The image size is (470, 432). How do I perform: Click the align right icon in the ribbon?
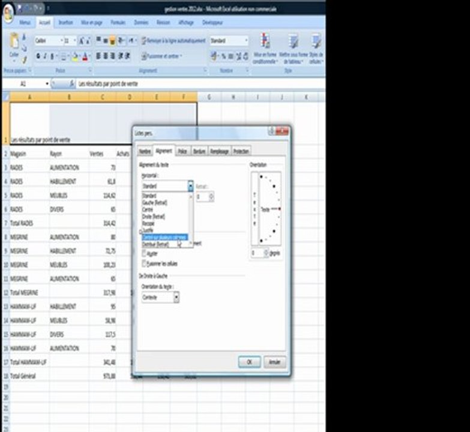(x=113, y=56)
